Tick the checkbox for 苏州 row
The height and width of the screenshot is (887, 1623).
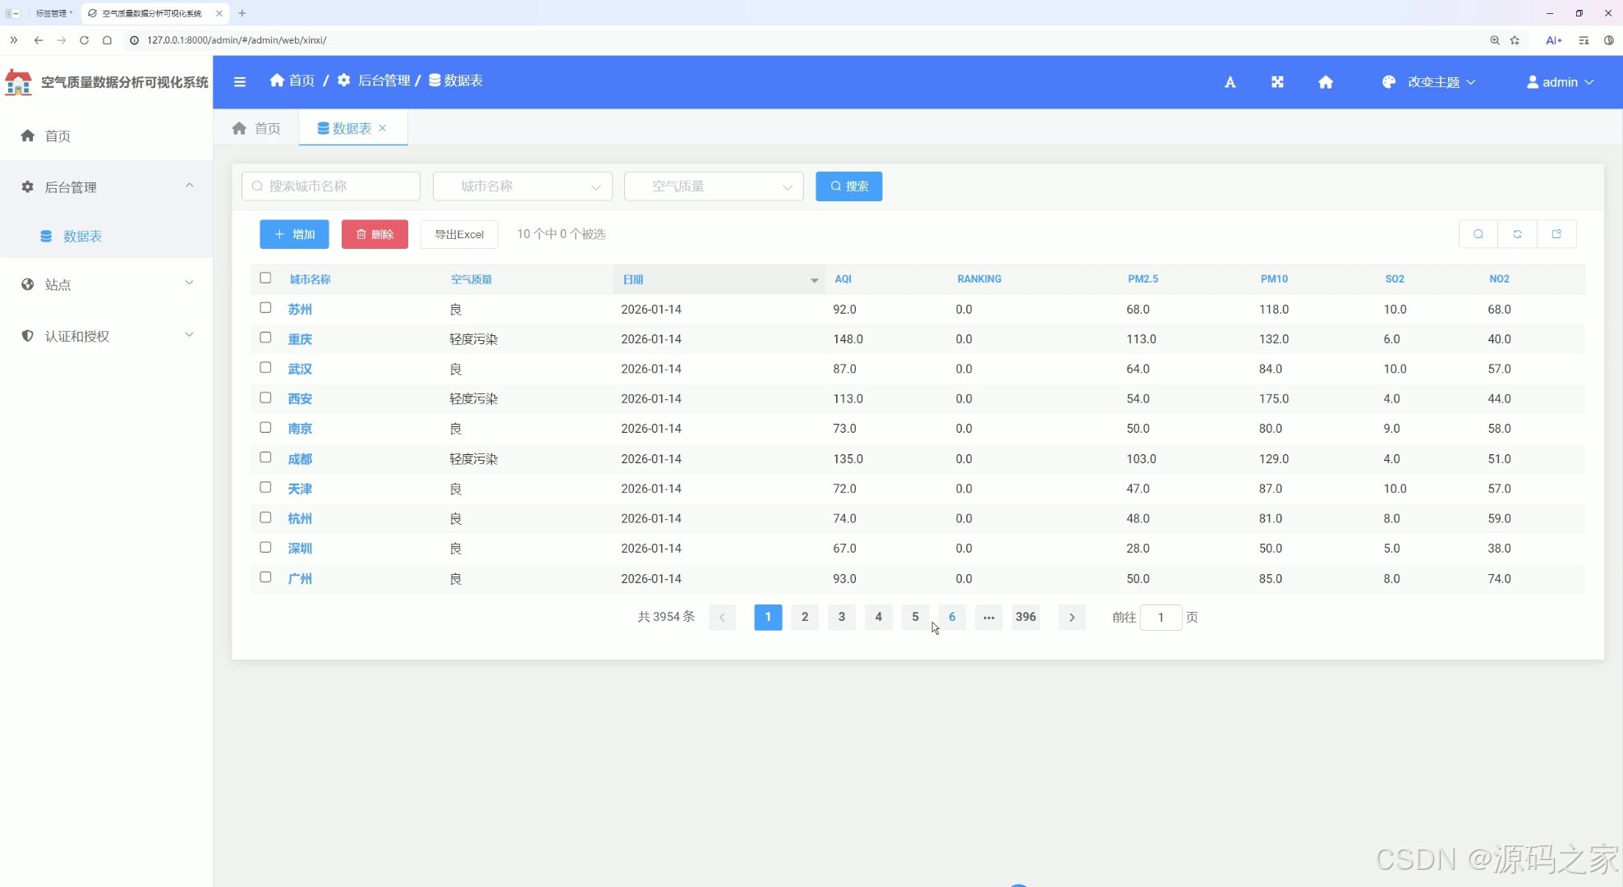(x=265, y=308)
